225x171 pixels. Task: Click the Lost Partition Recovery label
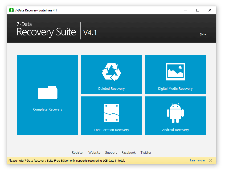tap(112, 130)
